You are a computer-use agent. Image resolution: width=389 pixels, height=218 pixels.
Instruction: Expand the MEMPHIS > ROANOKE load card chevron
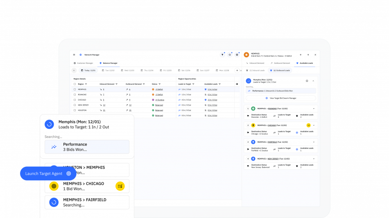pos(314,108)
